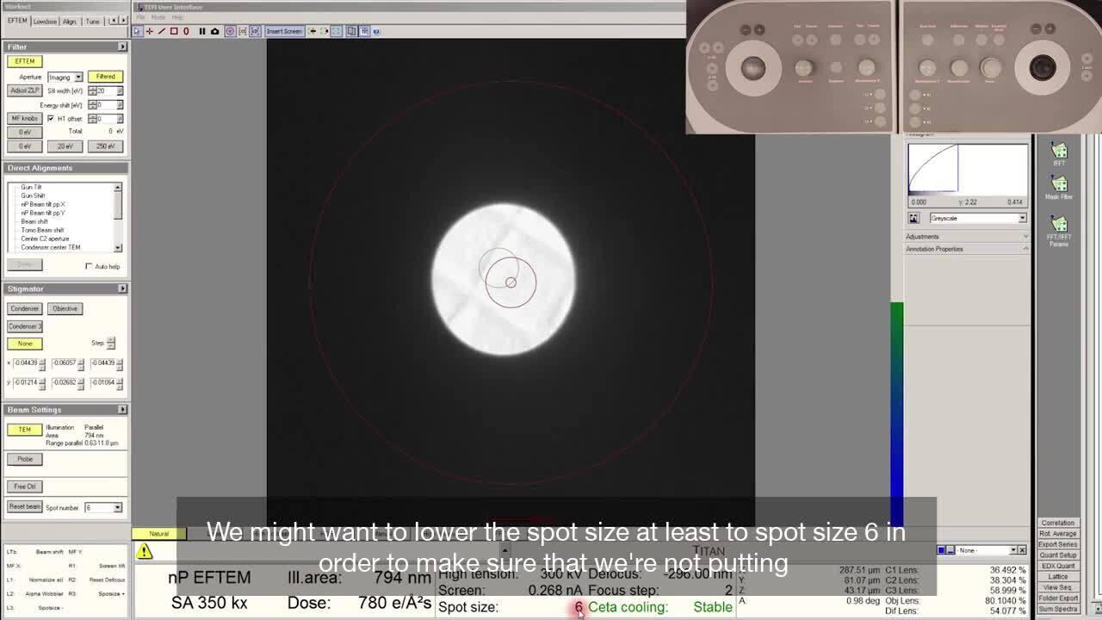Click the Insert Screen button
Screen dimensions: 1102x620
click(284, 31)
